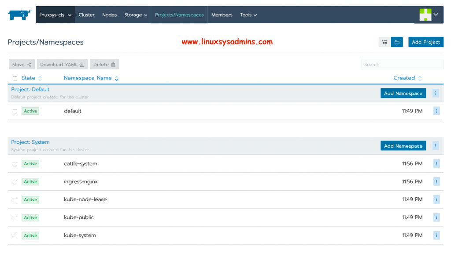Check the kube-system checkbox
The width and height of the screenshot is (451, 261).
pos(15,236)
